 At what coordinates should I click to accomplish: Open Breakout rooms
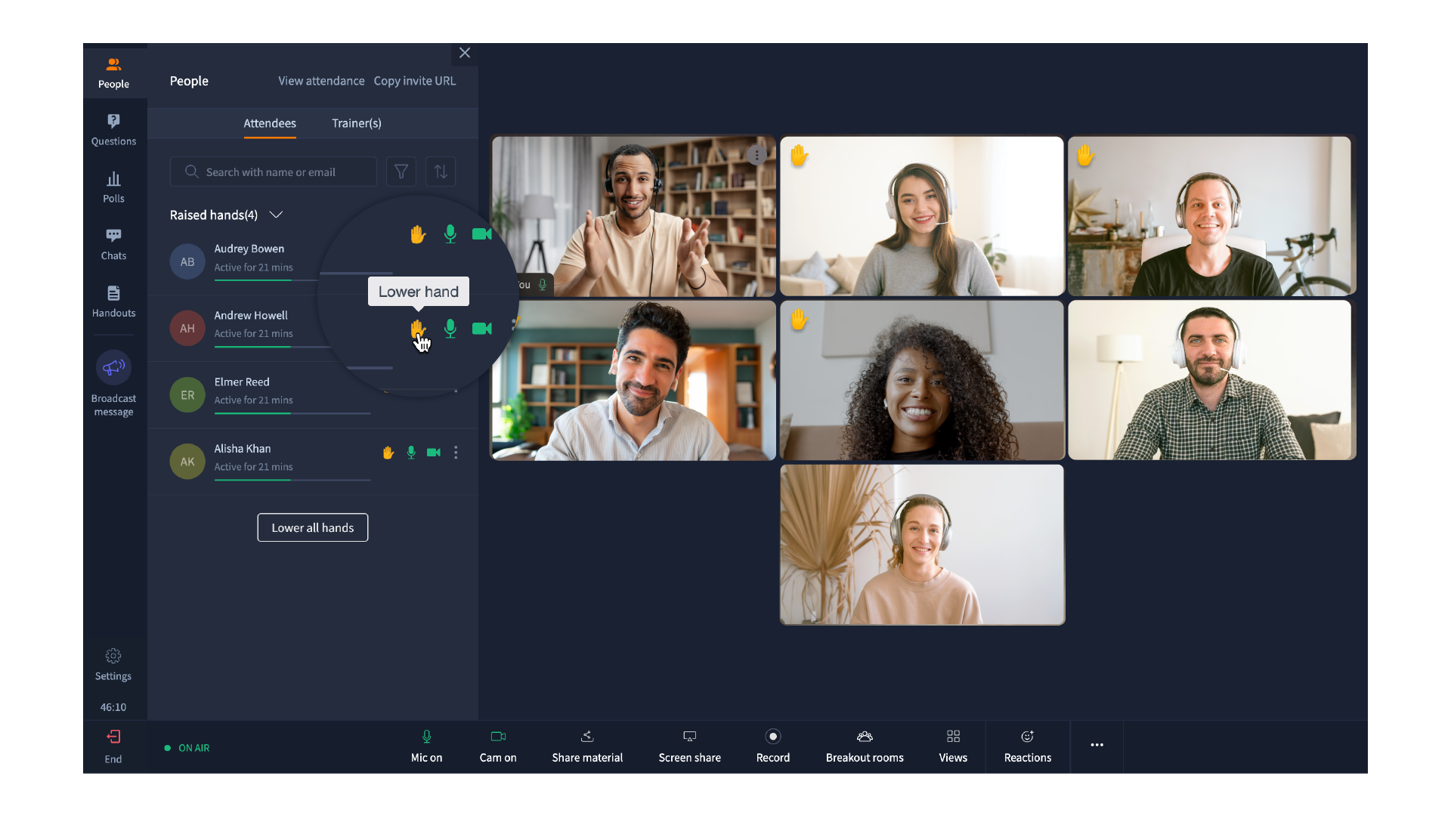pyautogui.click(x=865, y=746)
